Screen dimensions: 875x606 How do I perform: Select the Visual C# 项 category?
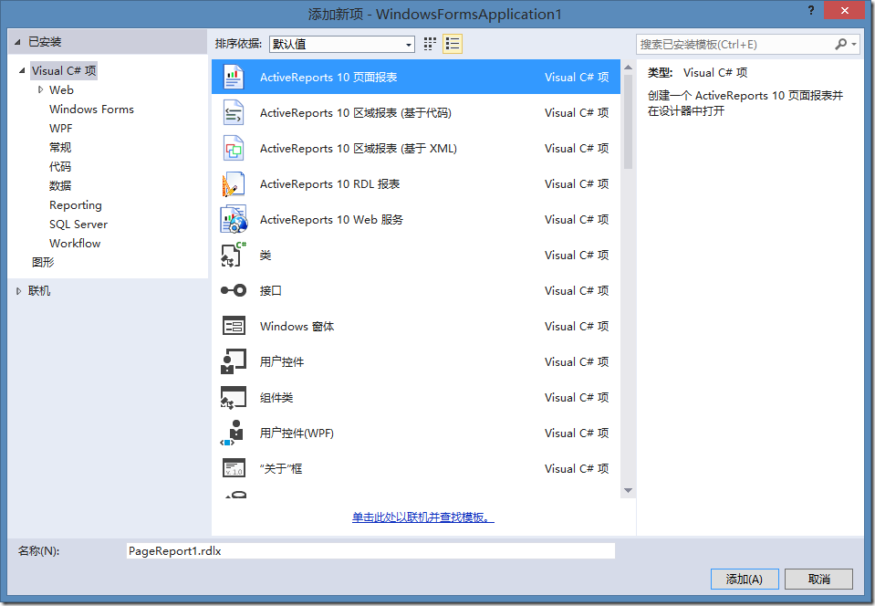click(64, 71)
